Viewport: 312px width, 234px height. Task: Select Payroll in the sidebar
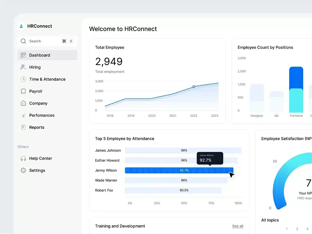point(47,91)
